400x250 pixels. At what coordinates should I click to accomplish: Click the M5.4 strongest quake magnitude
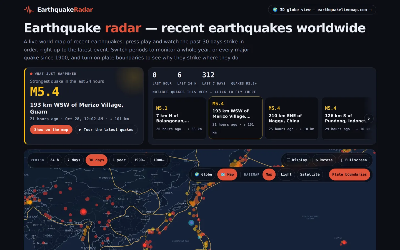44,92
